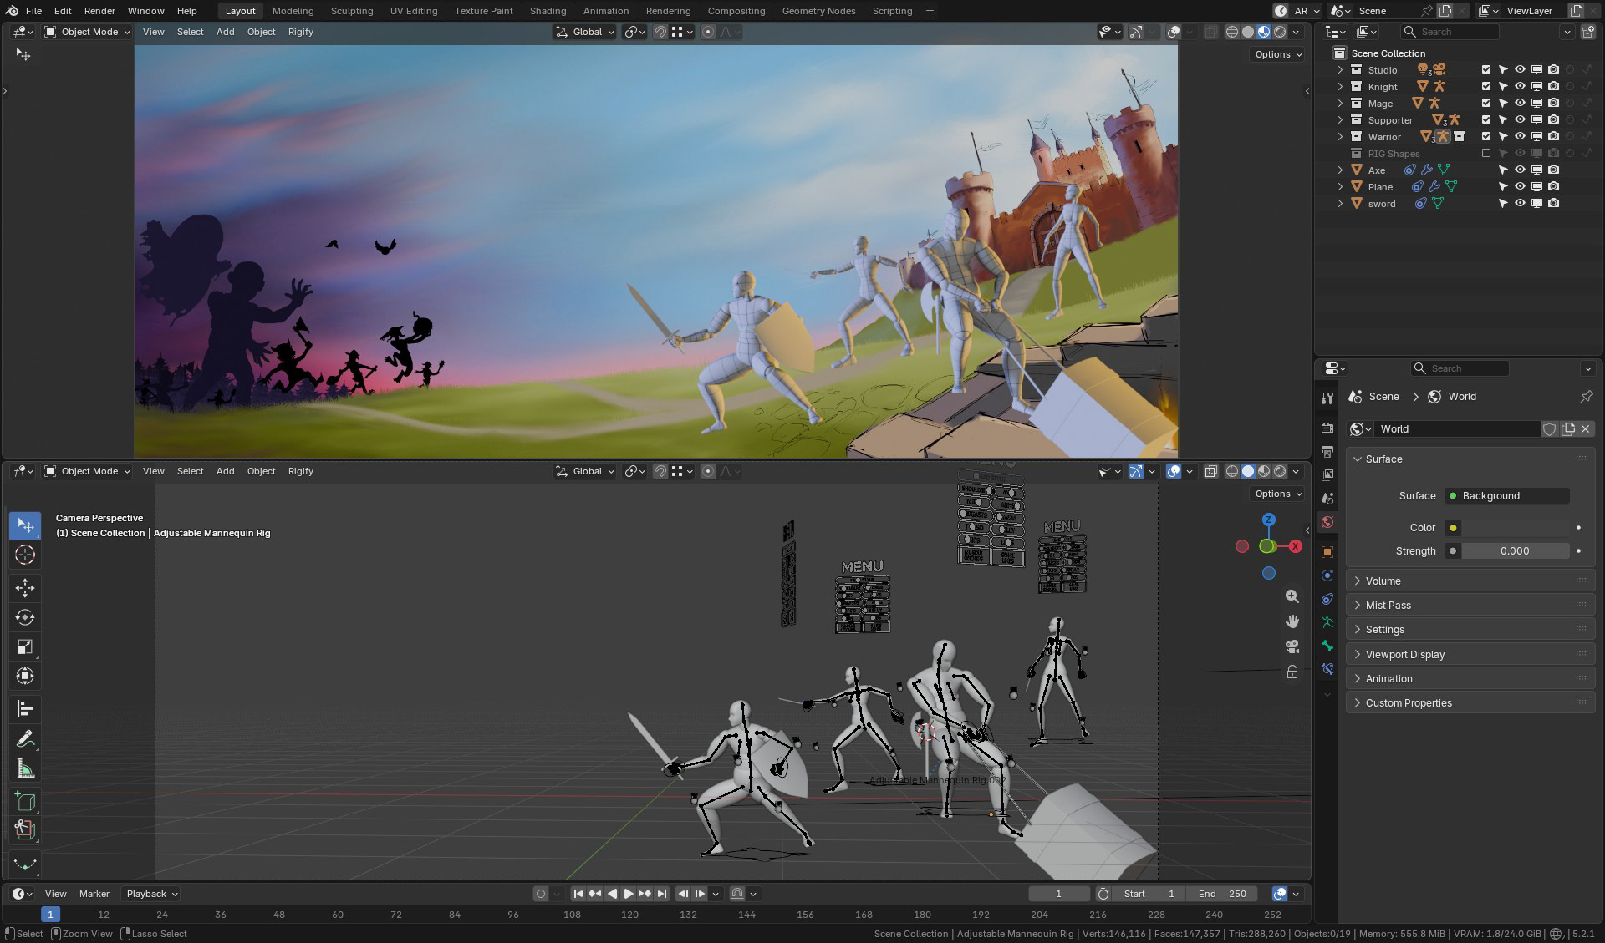Select the Add Cube tool
The height and width of the screenshot is (943, 1605).
click(24, 802)
